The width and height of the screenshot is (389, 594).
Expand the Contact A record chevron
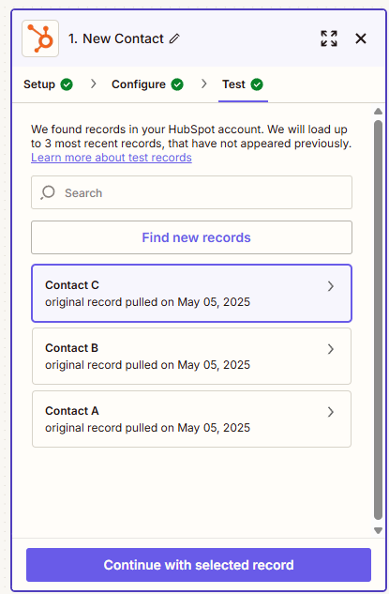[331, 412]
